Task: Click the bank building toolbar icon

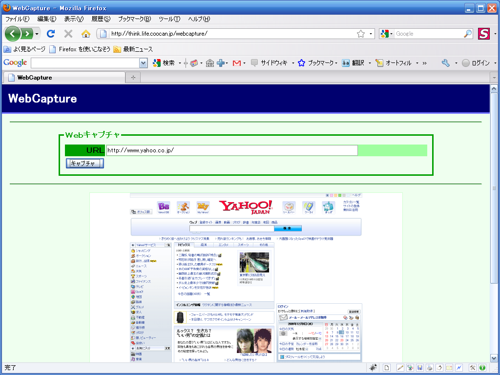Action: (210, 63)
